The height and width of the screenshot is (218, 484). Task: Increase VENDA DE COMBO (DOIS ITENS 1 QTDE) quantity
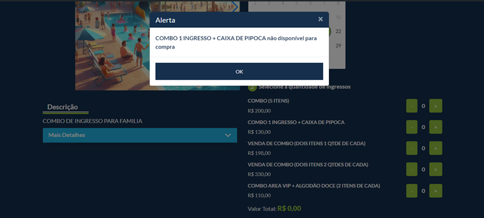click(x=435, y=148)
